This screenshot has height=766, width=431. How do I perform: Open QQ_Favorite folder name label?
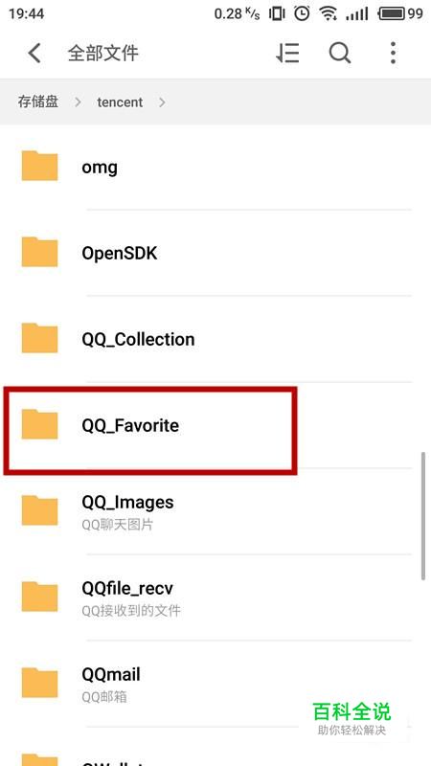pos(130,425)
